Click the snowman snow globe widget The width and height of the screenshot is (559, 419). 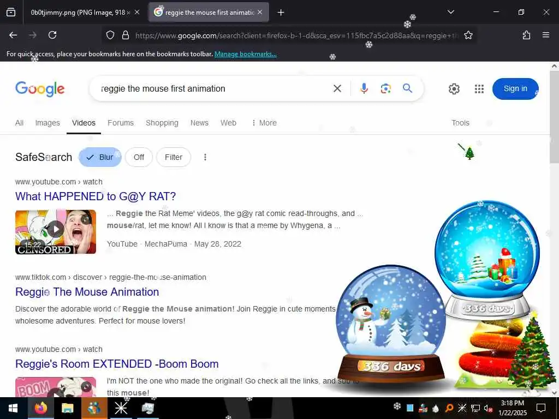pos(391,324)
